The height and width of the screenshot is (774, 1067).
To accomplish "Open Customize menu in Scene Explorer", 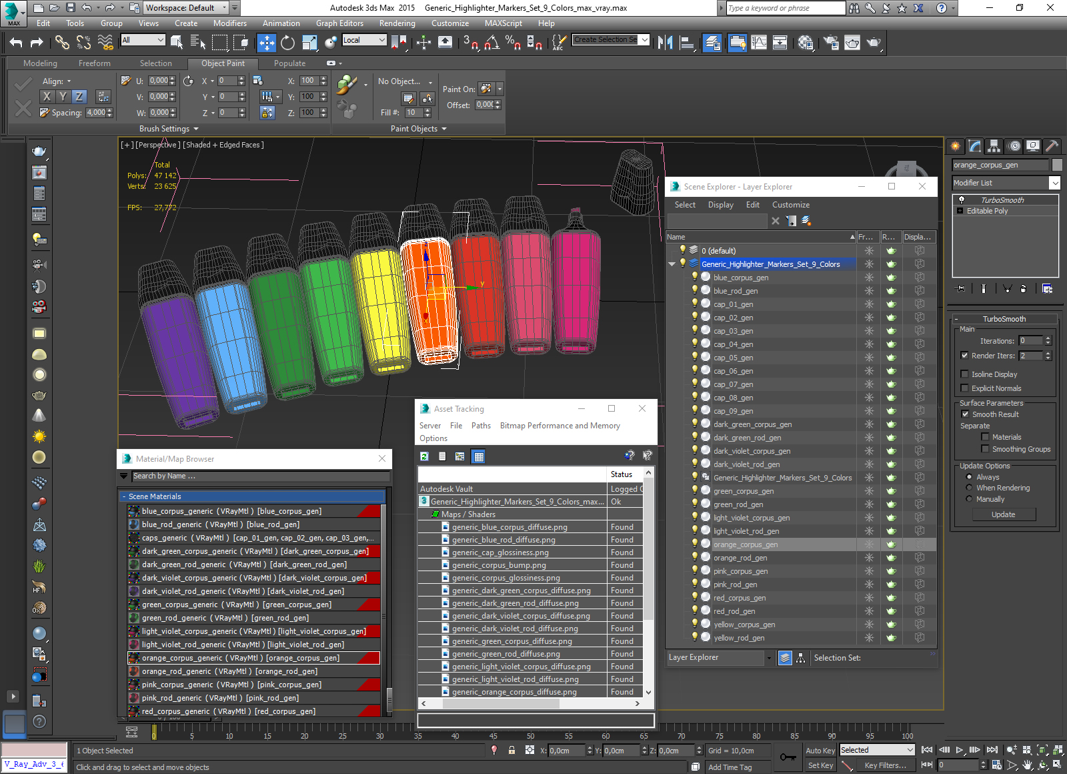I will point(791,205).
